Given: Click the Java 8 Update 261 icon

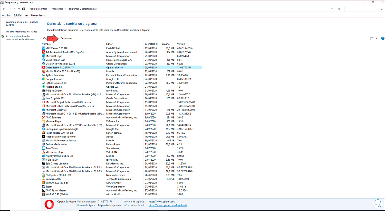Looking at the screenshot, I should pos(44,98).
